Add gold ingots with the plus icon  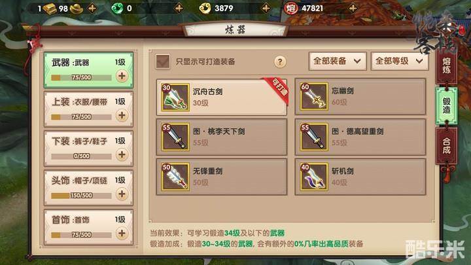[92, 8]
